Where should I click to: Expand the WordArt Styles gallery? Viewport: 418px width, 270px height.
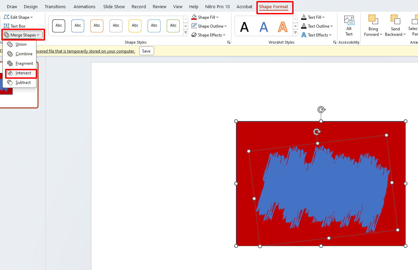pos(295,33)
